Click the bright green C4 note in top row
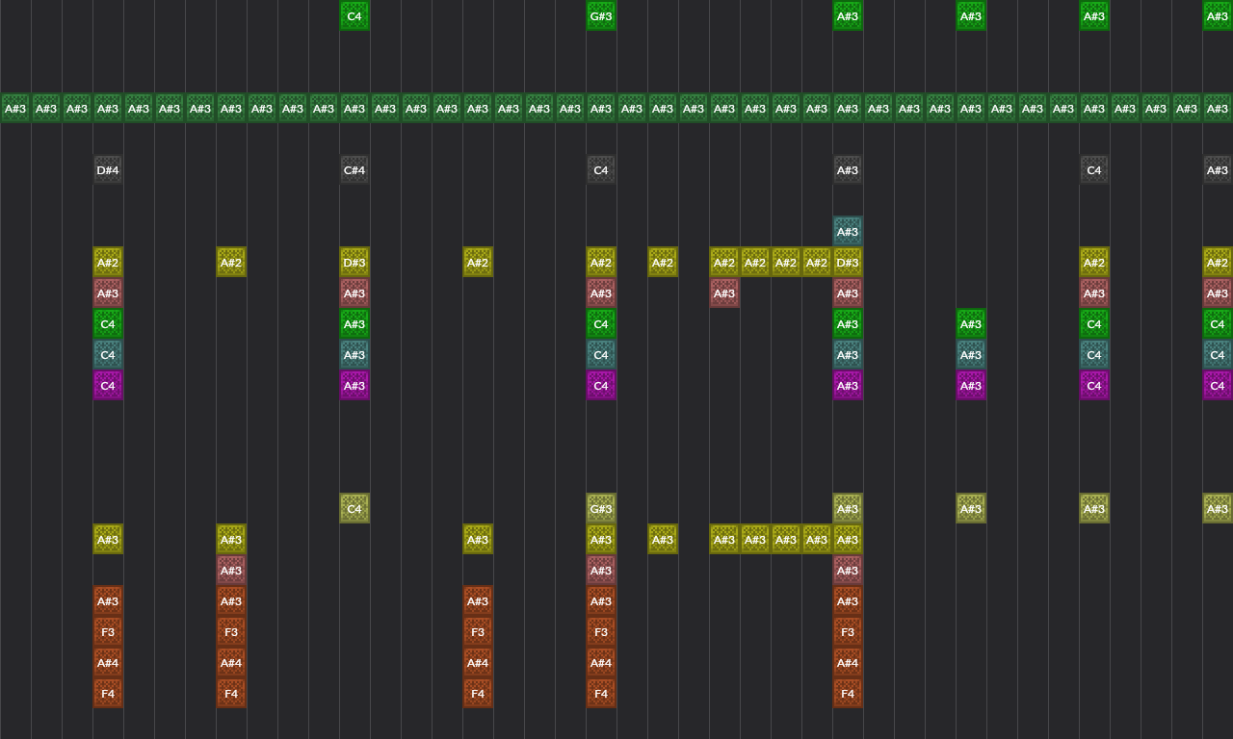Screen dimensions: 1233x739 354,16
